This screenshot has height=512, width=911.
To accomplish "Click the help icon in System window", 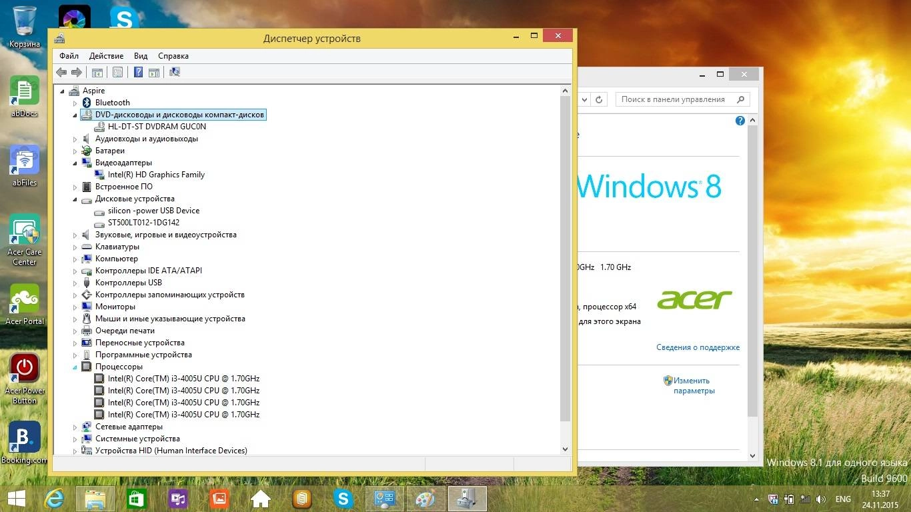I will (x=740, y=121).
